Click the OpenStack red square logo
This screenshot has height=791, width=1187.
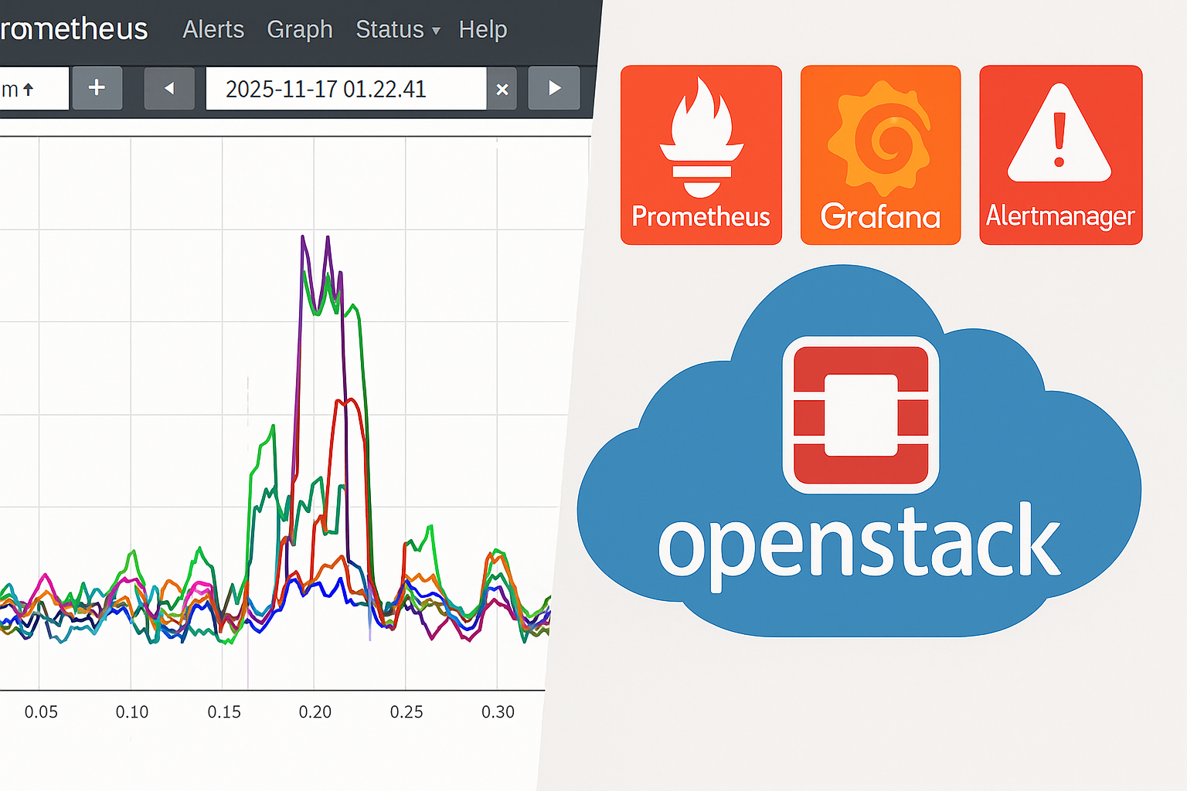click(x=861, y=415)
